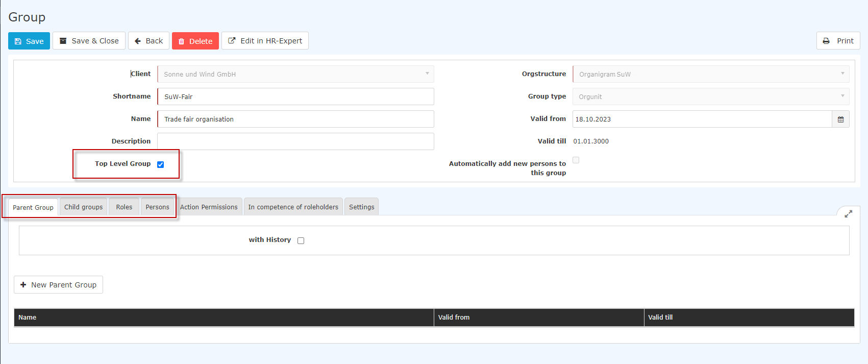Switch to the Persons tab
This screenshot has width=868, height=364.
point(157,207)
